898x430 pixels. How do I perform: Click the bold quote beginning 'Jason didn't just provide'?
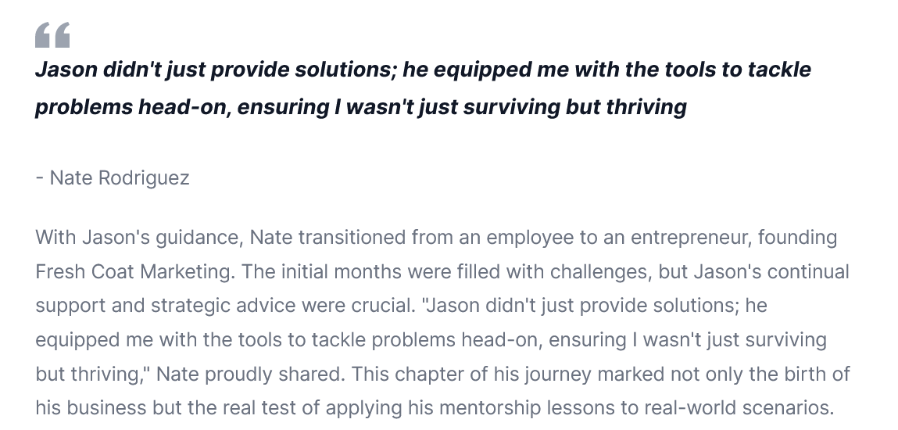[424, 88]
